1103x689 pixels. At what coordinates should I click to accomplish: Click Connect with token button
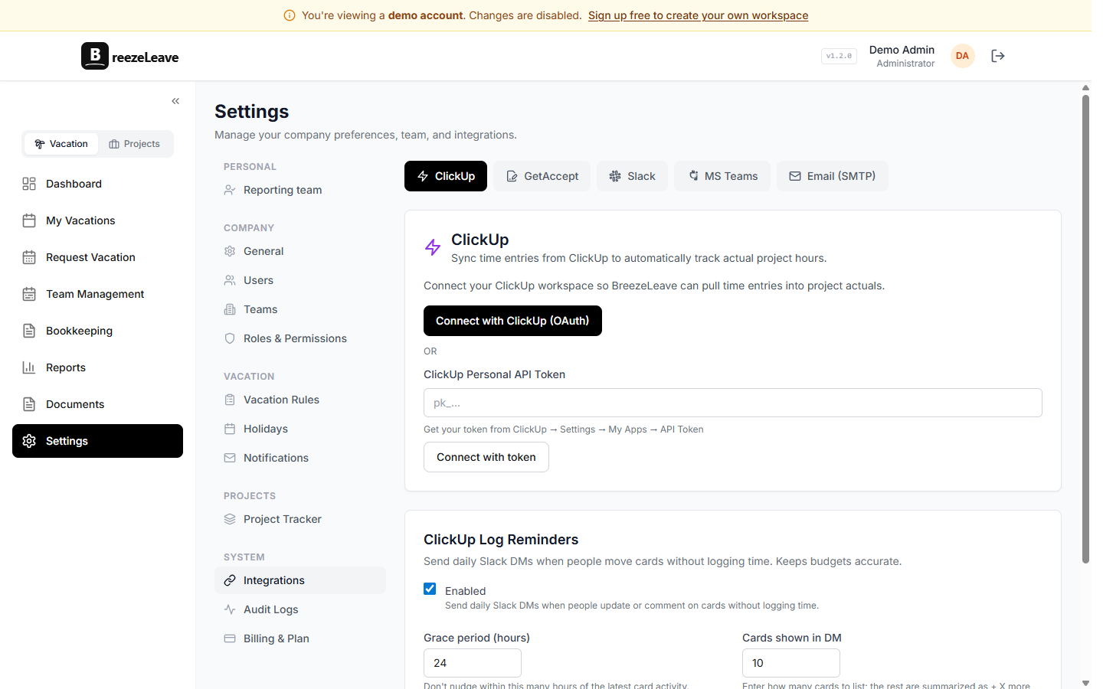tap(486, 457)
